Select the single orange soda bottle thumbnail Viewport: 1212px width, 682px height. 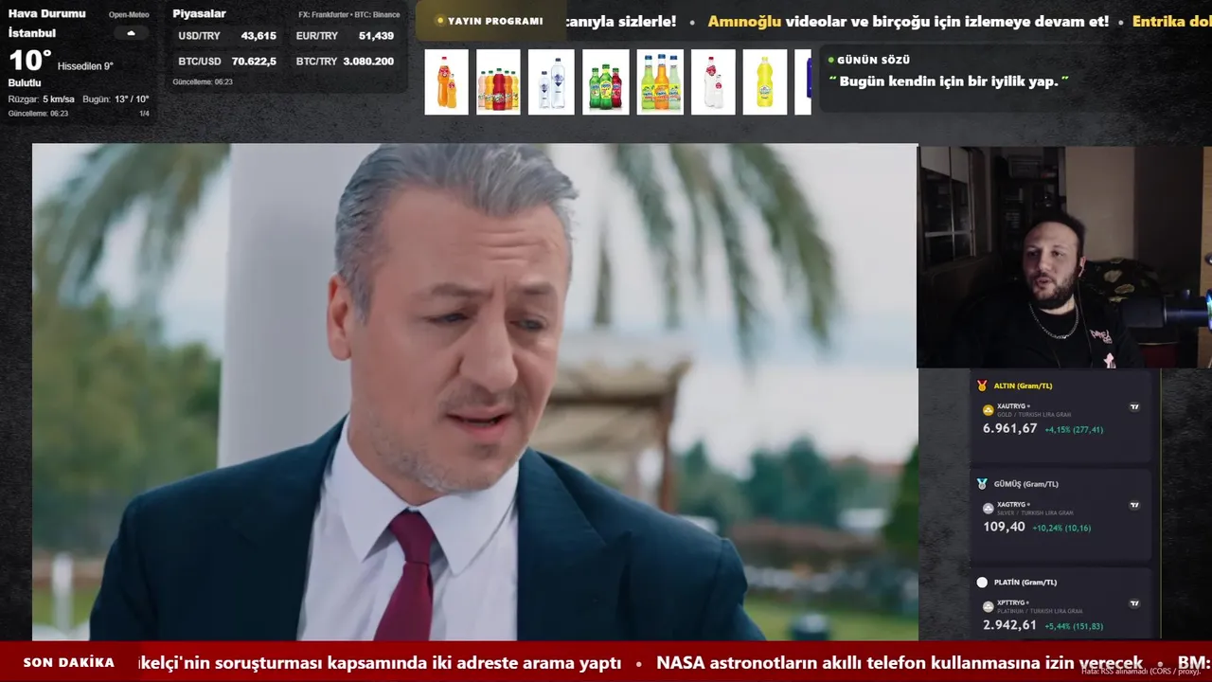click(446, 82)
